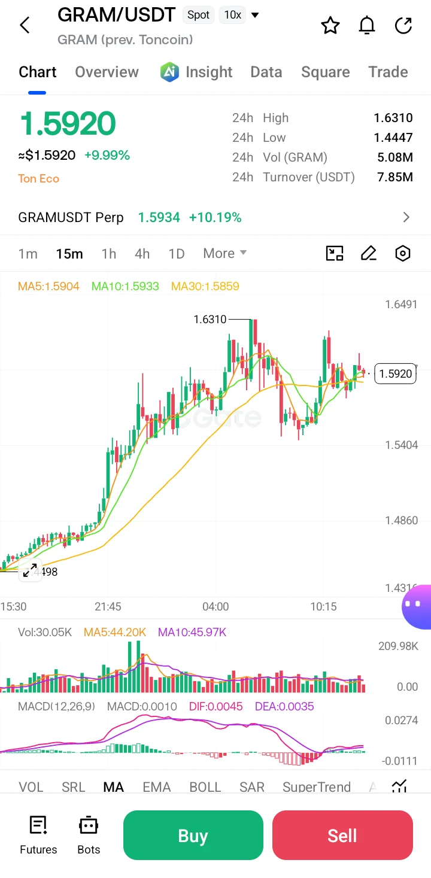Open GRAMUSDT Perp via chevron
431x878 pixels.
(x=406, y=217)
